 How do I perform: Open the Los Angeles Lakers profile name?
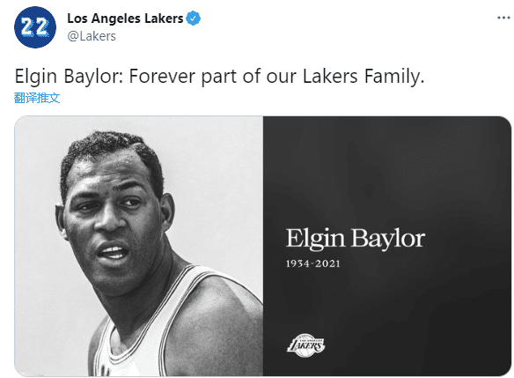(125, 19)
